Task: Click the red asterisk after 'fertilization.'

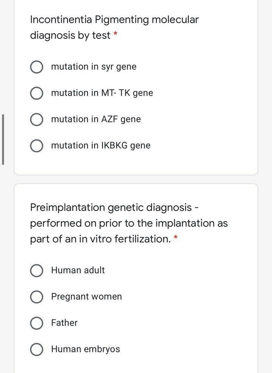Action: (176, 238)
